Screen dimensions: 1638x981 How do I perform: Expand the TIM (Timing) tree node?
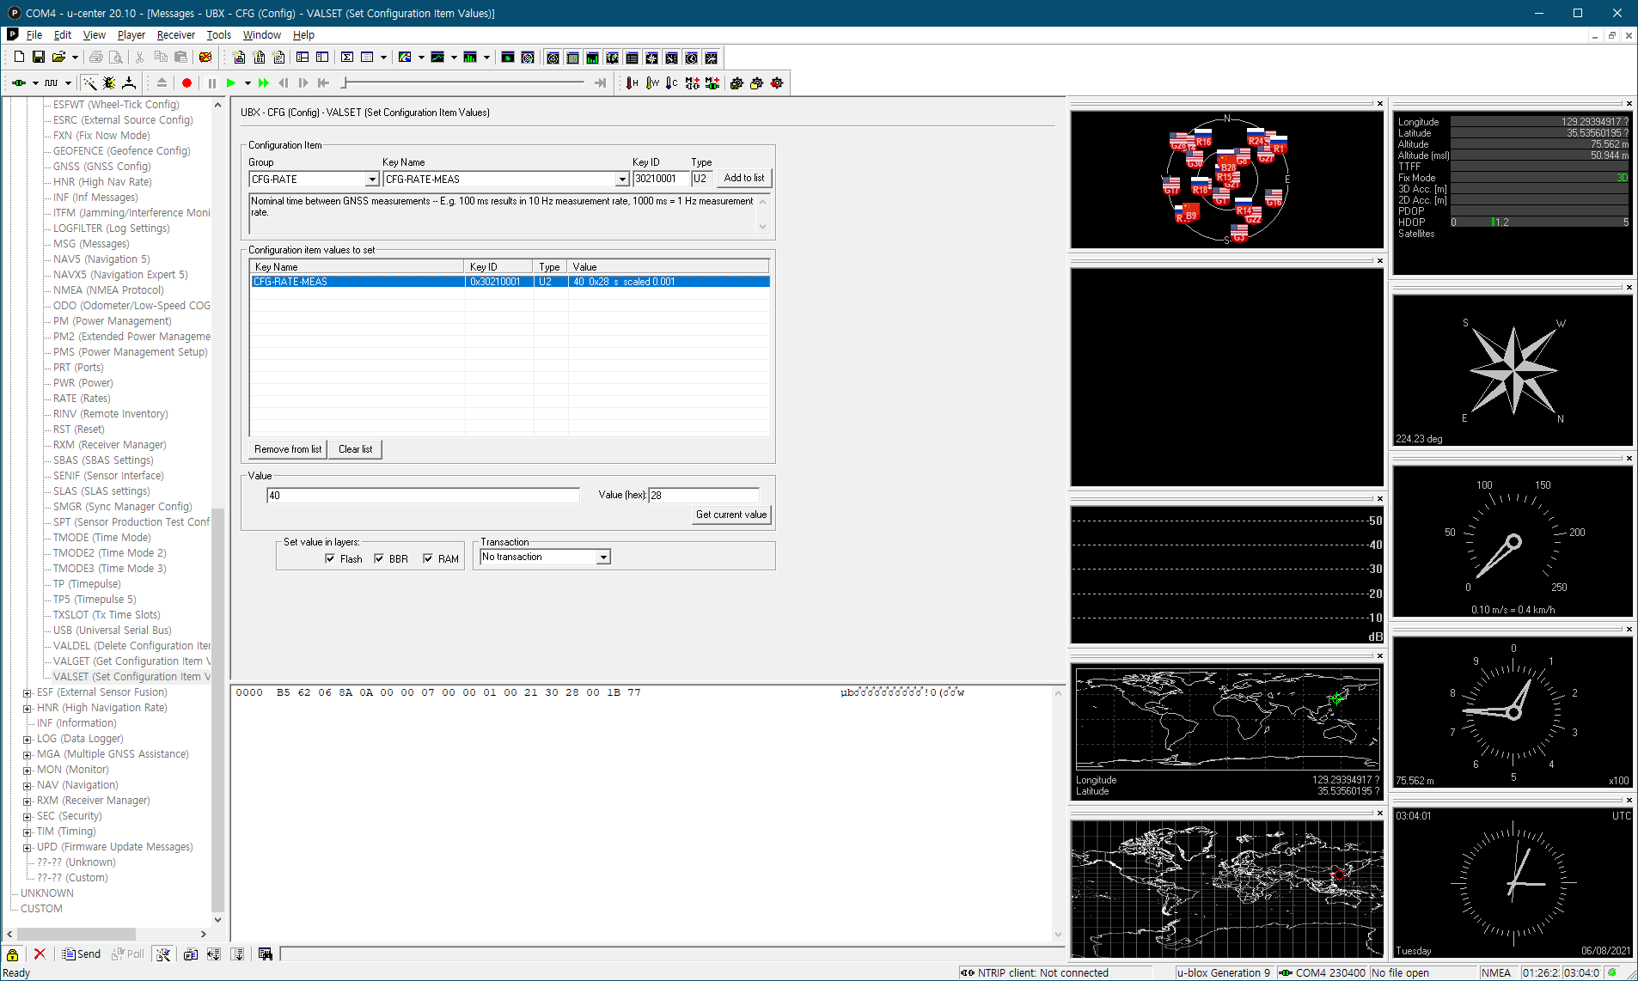tap(28, 832)
